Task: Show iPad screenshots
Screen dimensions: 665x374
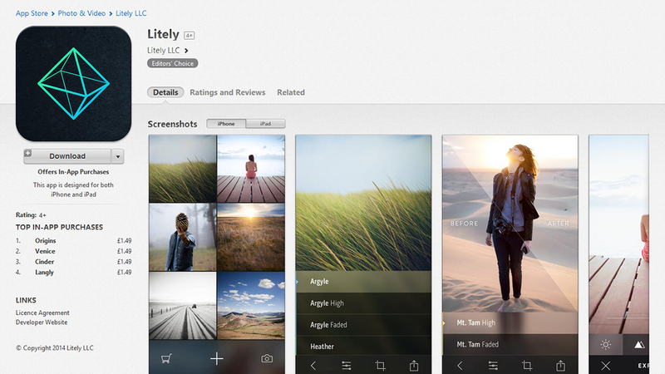Action: (265, 124)
